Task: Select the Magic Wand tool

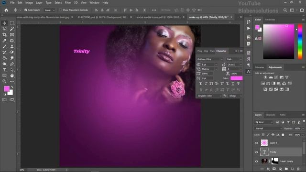Action: pyautogui.click(x=12, y=29)
